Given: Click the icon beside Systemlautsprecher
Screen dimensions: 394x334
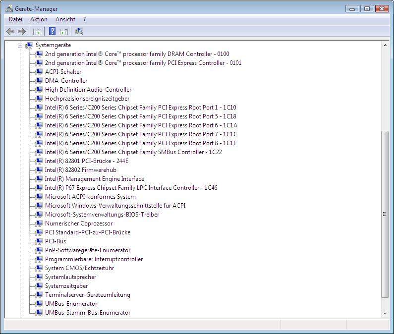Looking at the screenshot, I should (x=39, y=277).
